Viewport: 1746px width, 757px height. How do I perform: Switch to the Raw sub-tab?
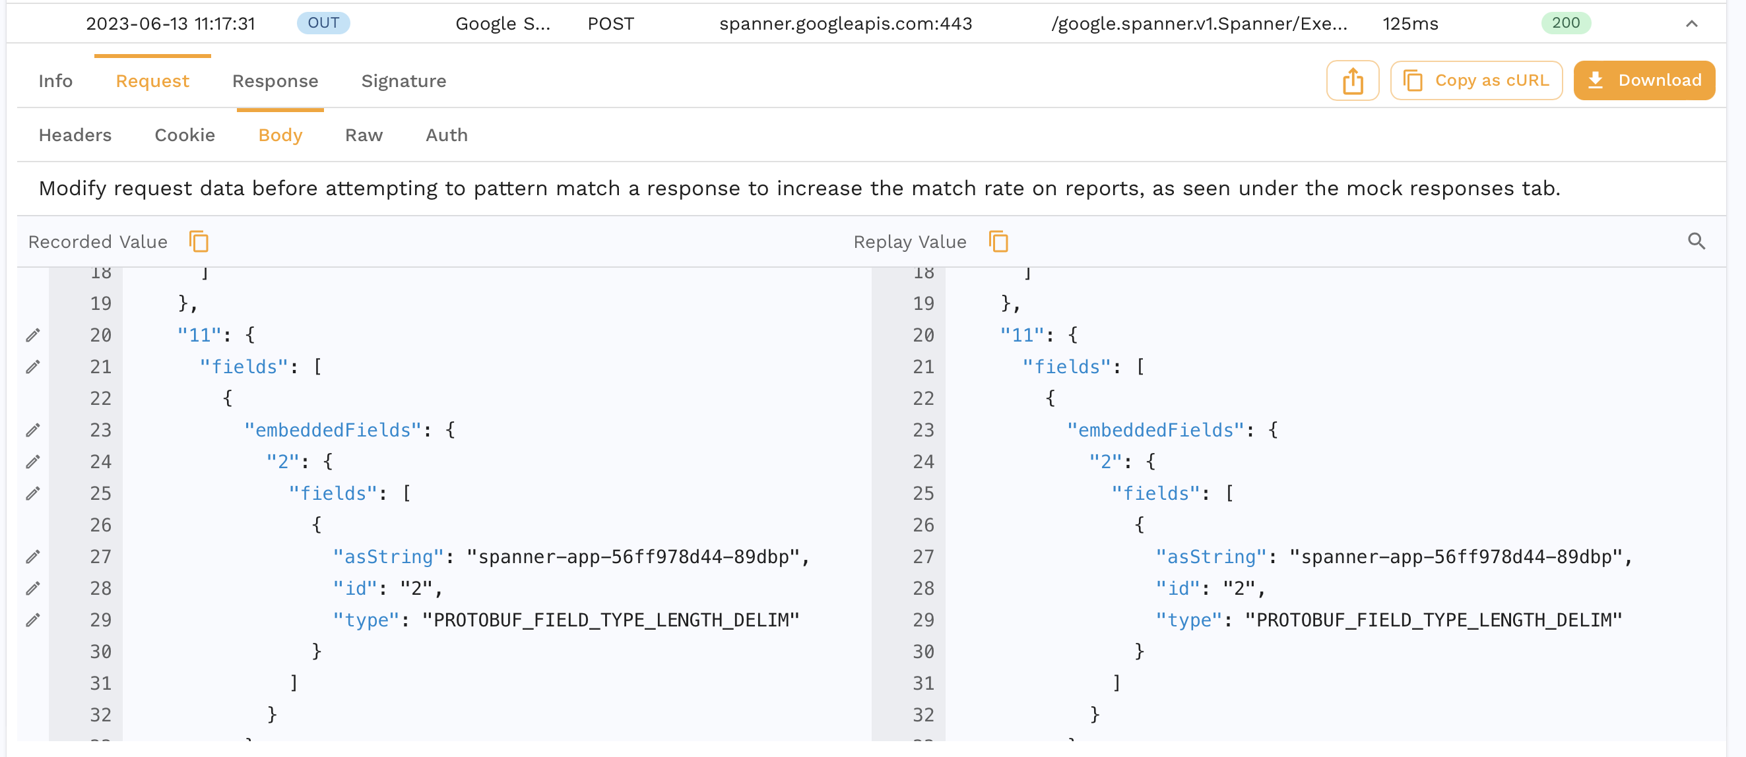364,135
